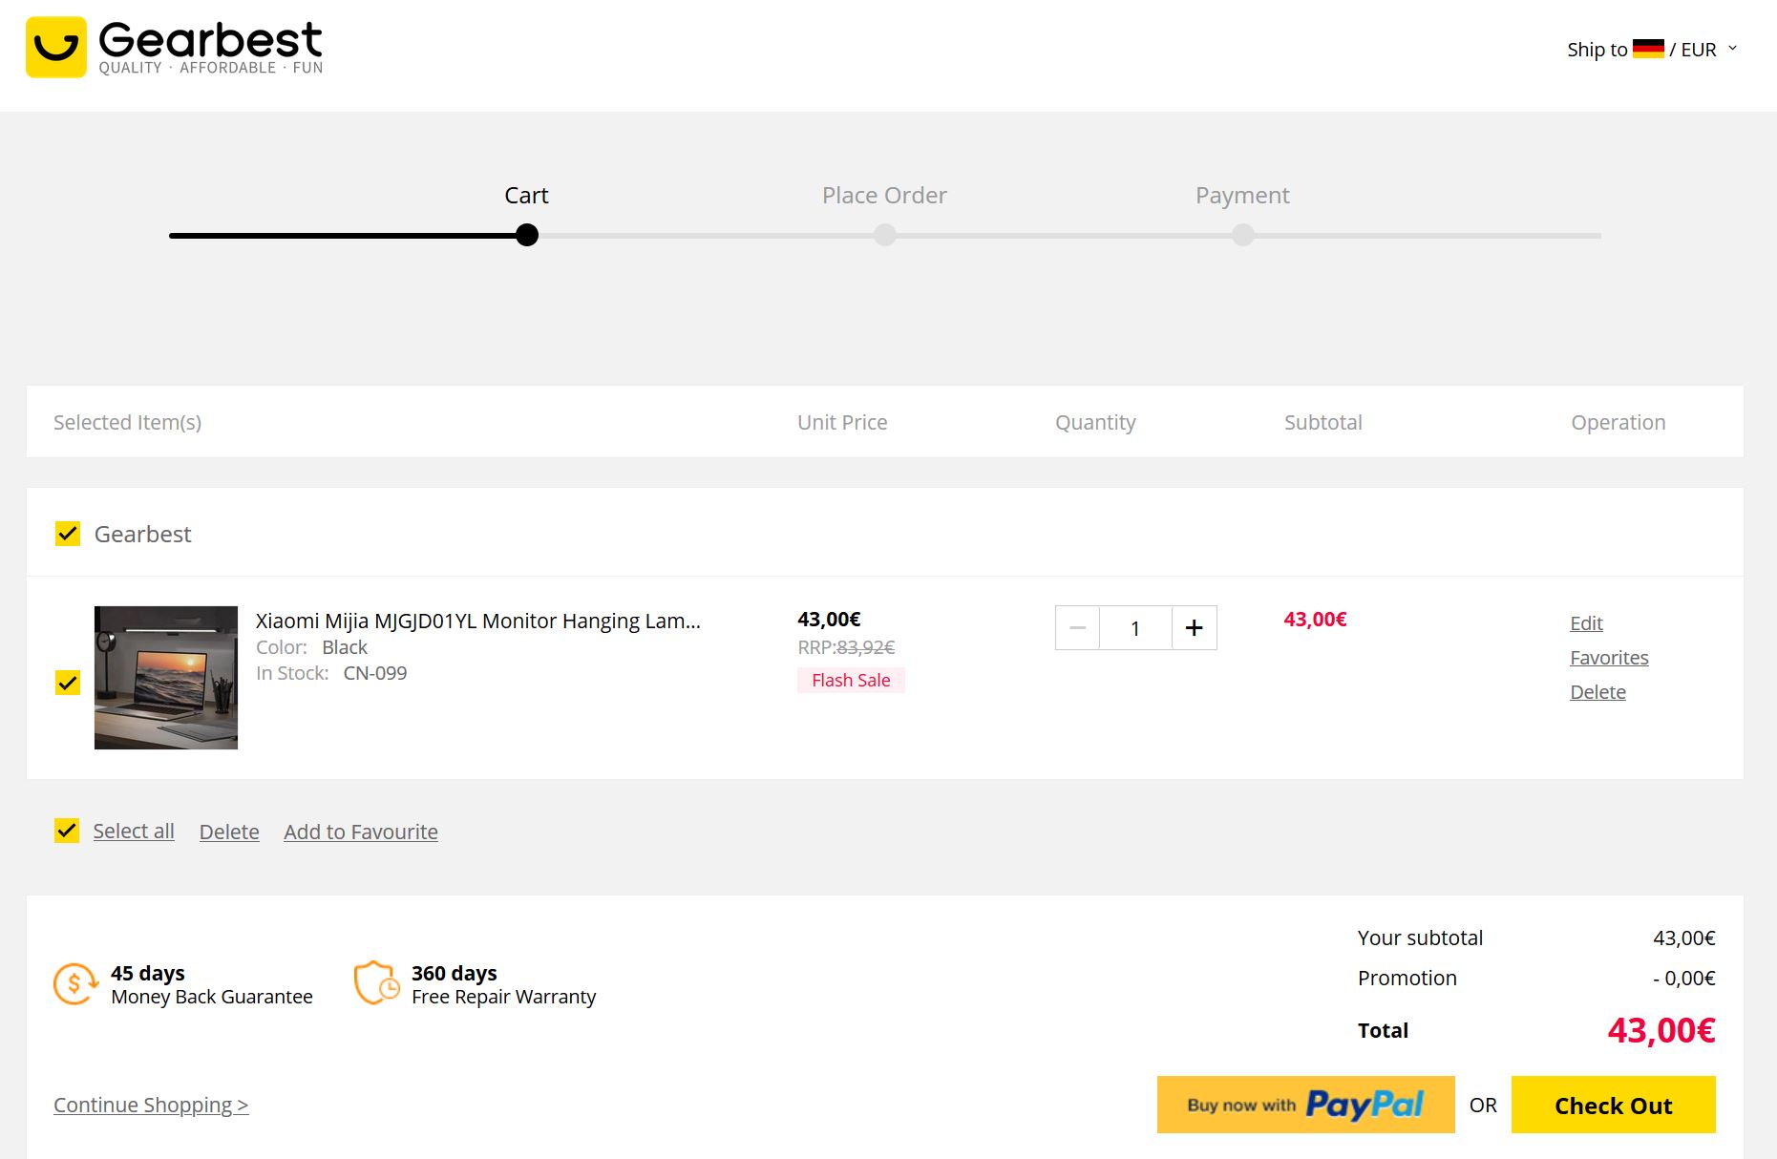The width and height of the screenshot is (1777, 1159).
Task: Click the 'In Stock: CN-099' text
Action: (331, 673)
